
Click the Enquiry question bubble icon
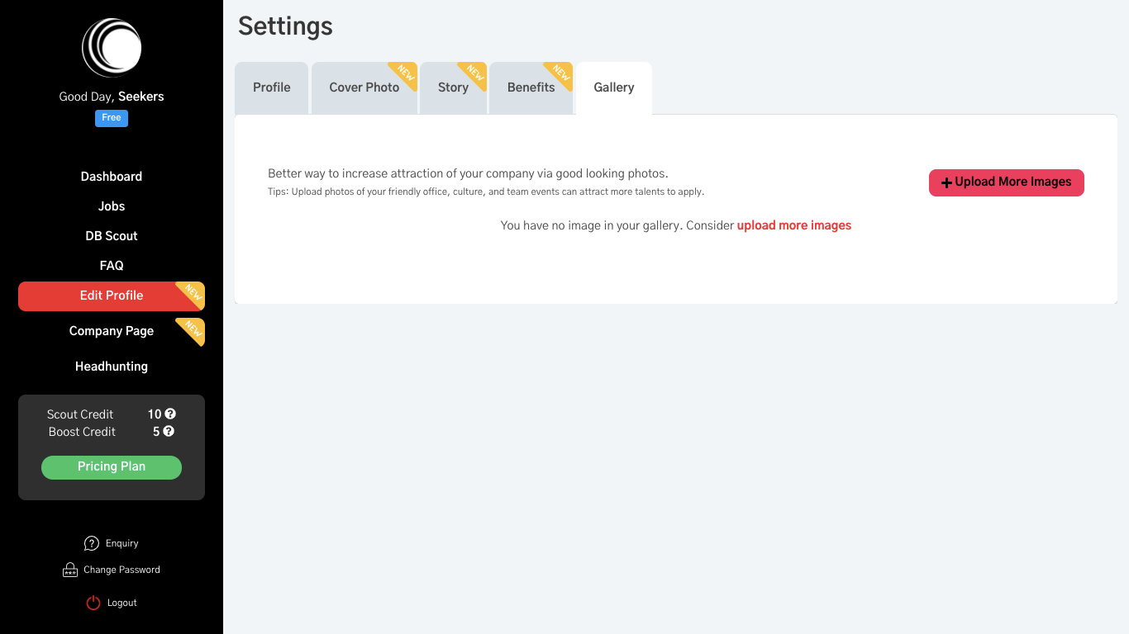[92, 543]
